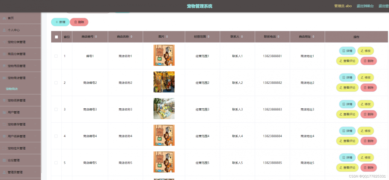Expand 宠物分类管理 sidebar menu
Image resolution: width=389 pixels, height=180 pixels.
[x=20, y=42]
